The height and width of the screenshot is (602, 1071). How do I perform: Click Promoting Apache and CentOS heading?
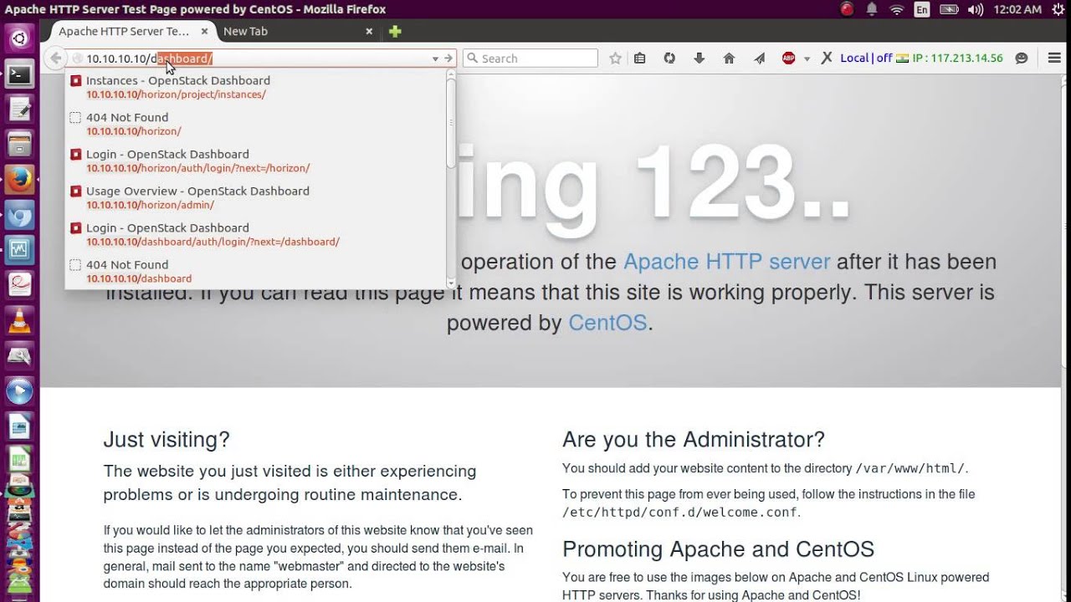(x=718, y=549)
